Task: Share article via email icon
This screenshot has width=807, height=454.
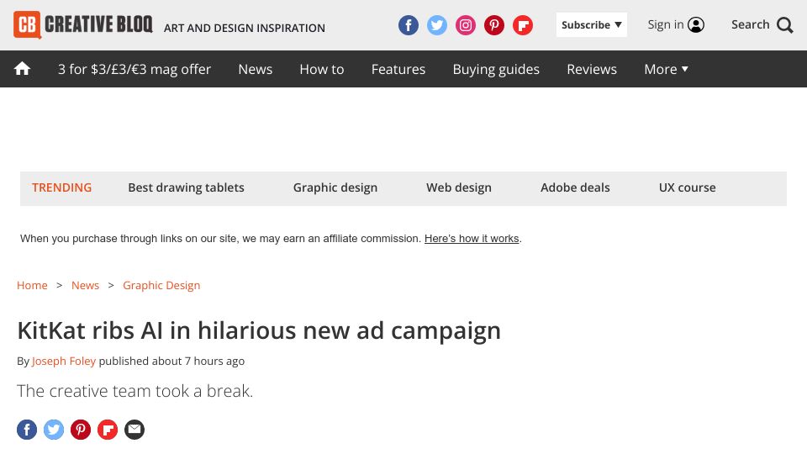Action: [x=134, y=430]
